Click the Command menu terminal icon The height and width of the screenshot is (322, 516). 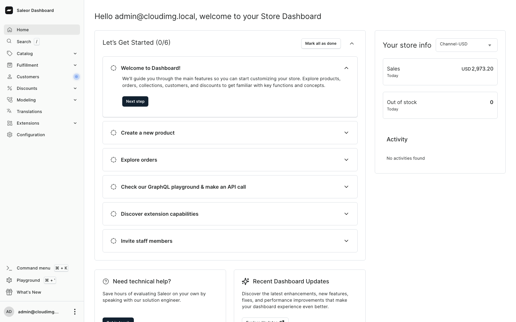9,268
